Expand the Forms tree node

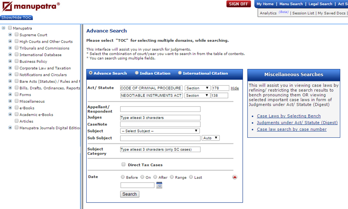[x=10, y=94]
